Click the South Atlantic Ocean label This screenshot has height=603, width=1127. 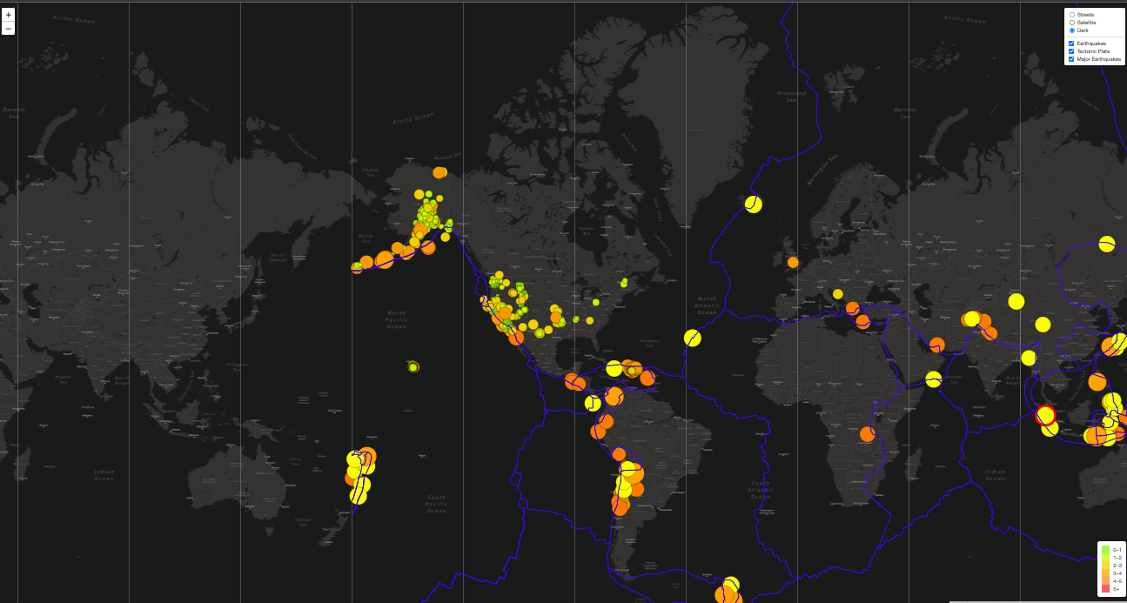[x=761, y=488]
